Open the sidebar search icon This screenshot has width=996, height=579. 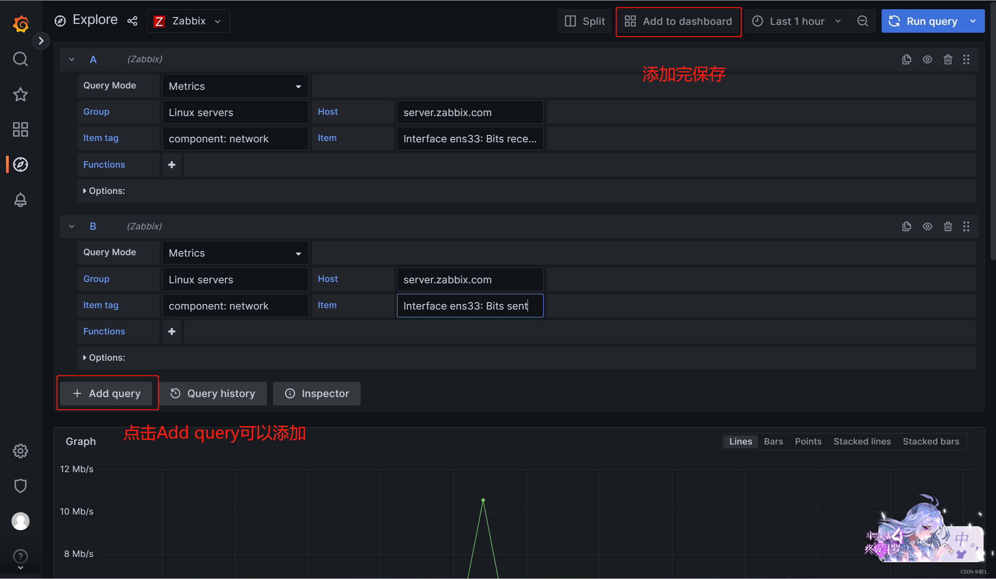(x=20, y=59)
